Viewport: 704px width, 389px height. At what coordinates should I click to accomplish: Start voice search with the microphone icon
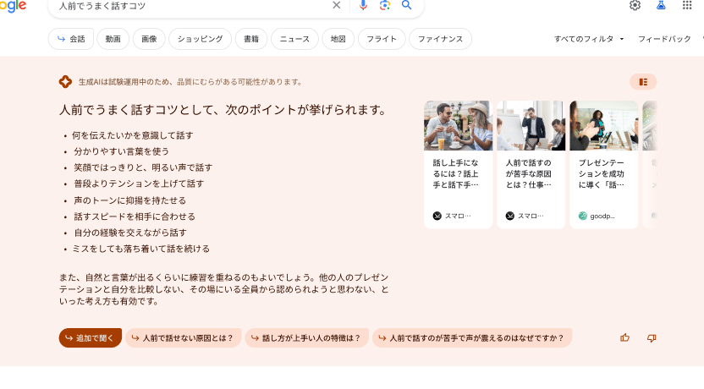(363, 5)
